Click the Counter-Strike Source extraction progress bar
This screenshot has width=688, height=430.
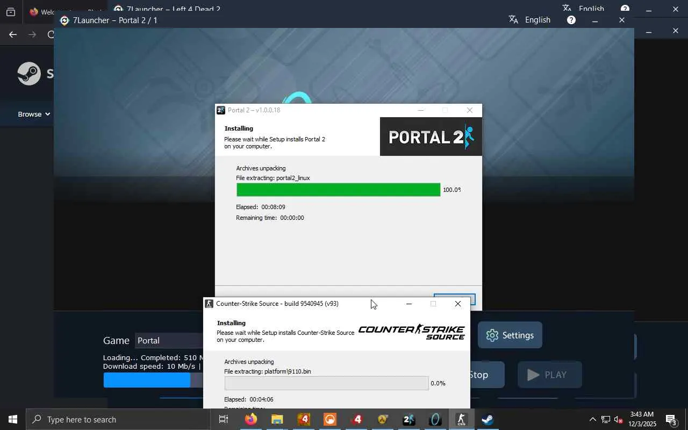(x=326, y=383)
